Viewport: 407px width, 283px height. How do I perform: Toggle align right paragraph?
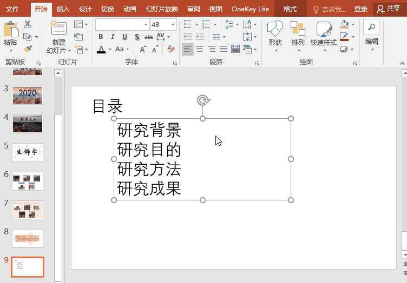[212, 49]
